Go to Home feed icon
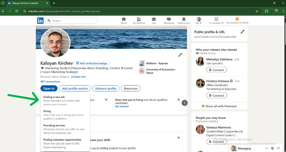Screen dimensions: 286x152 124,21
